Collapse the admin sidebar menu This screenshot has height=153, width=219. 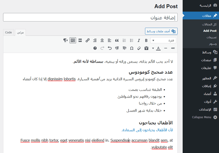pos(204,117)
